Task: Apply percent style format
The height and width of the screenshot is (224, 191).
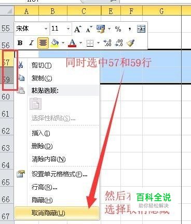Action: [x=118, y=29]
